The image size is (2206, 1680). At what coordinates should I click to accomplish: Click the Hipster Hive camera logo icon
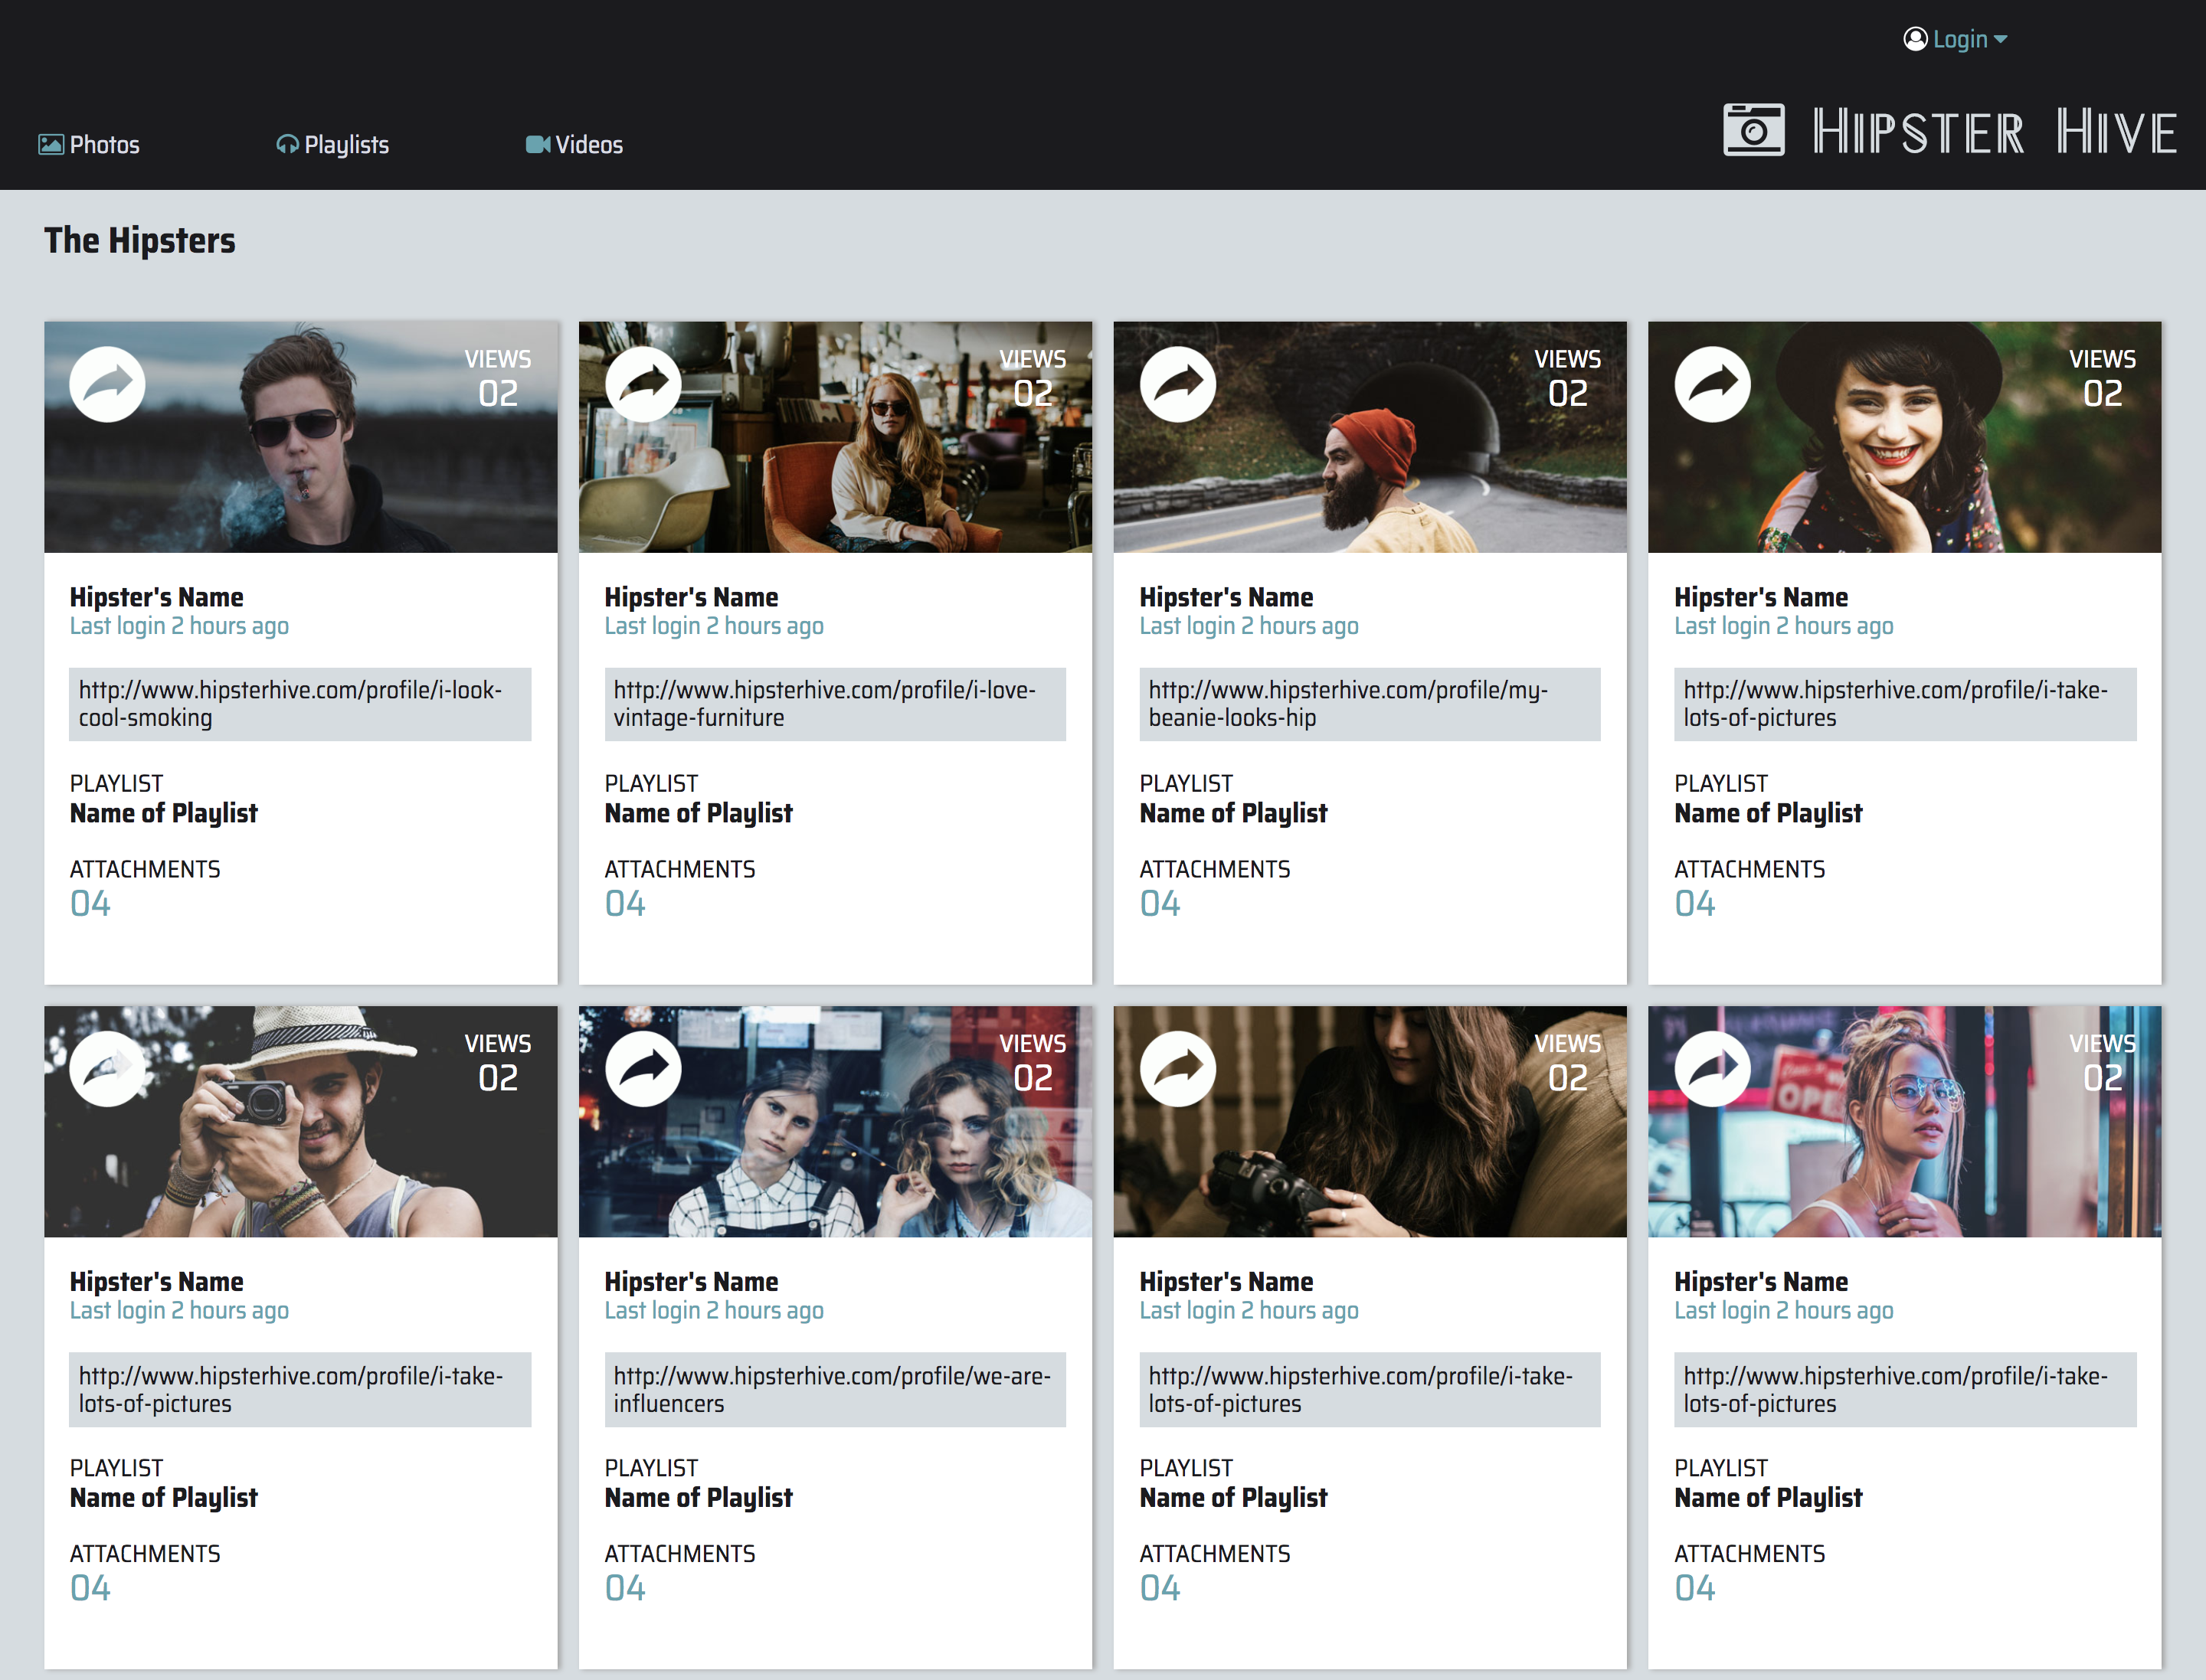(1753, 130)
